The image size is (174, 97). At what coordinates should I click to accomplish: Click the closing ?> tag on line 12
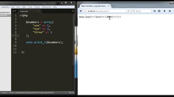point(23,53)
